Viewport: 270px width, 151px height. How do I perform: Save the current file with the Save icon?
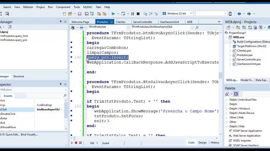pos(80,14)
